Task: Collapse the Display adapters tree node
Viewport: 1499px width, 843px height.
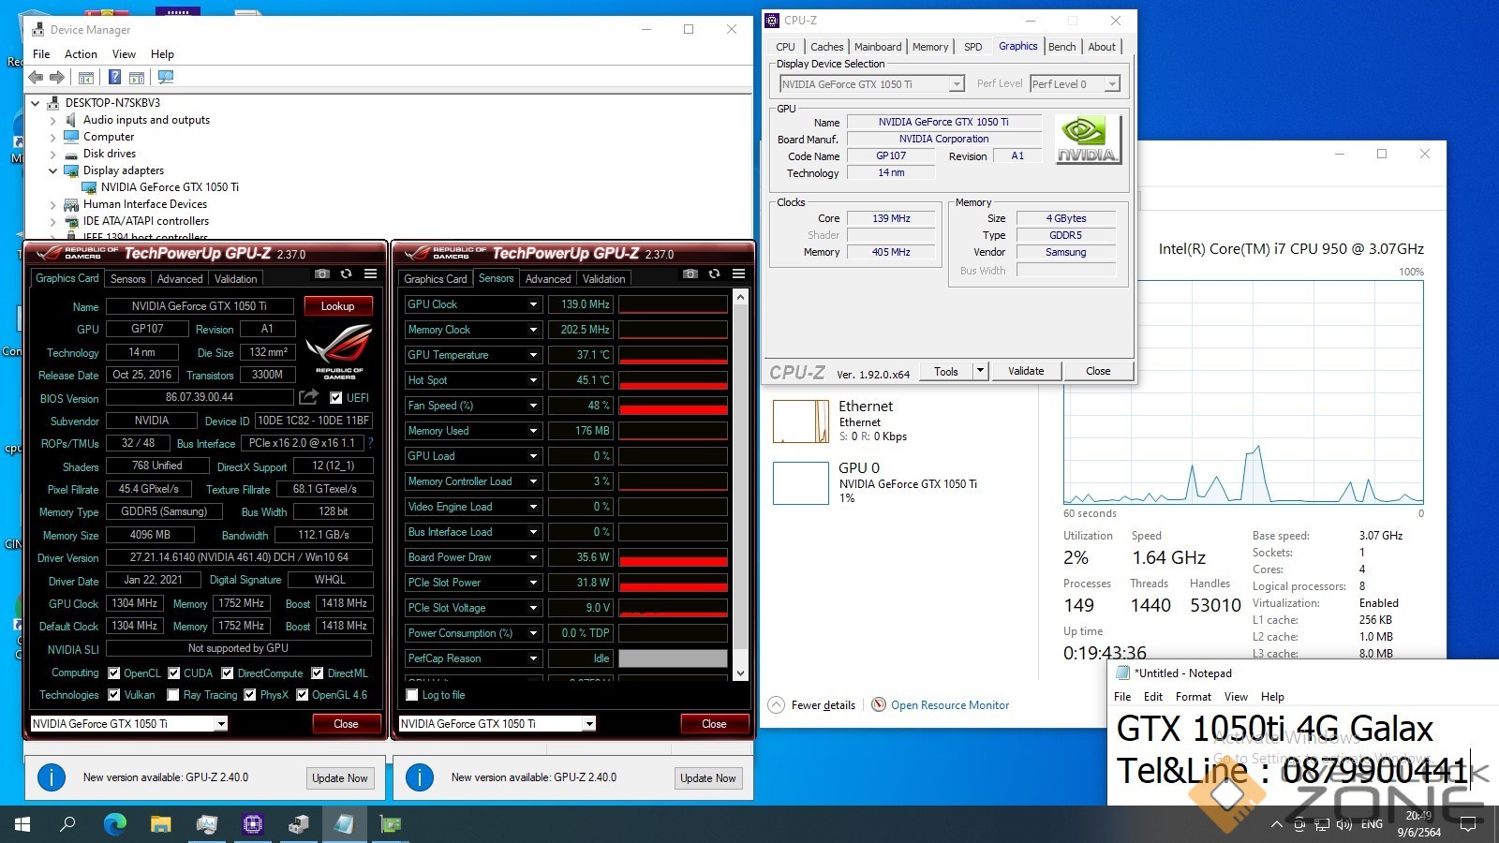Action: click(x=53, y=170)
